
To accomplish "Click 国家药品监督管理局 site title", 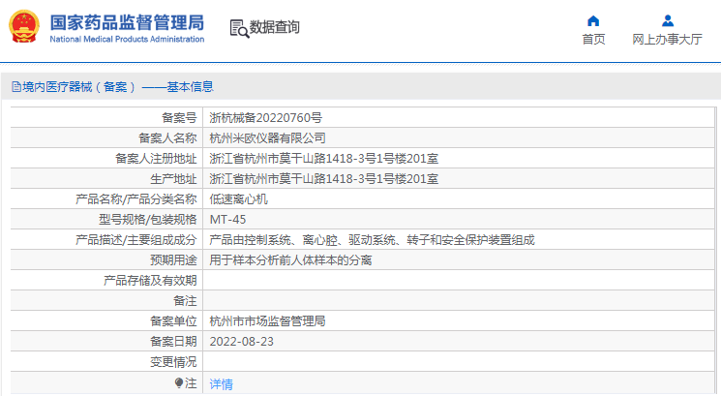I will pyautogui.click(x=127, y=22).
